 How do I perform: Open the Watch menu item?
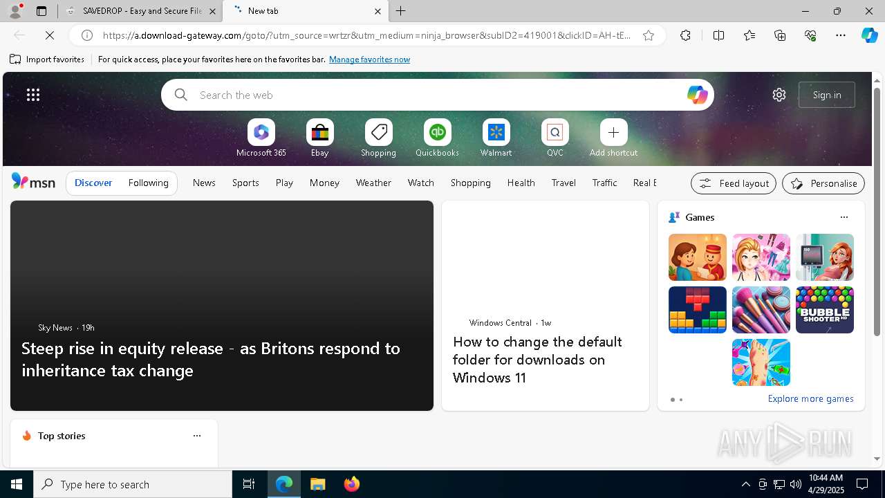pos(421,183)
